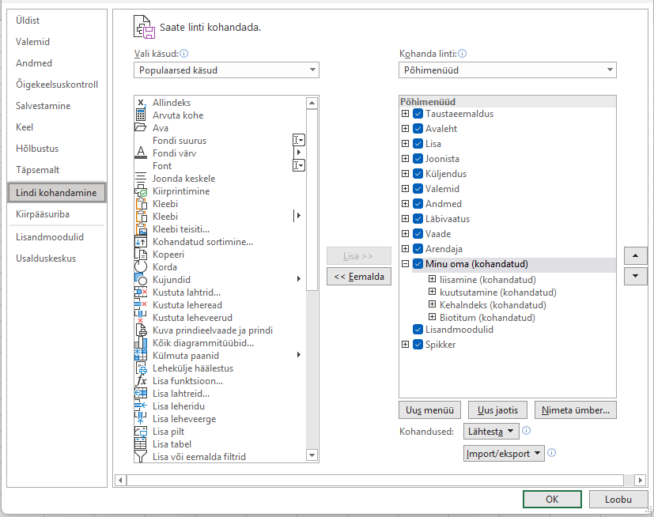Uncheck the Arendaja tab checkbox
This screenshot has width=654, height=517.
coord(418,249)
